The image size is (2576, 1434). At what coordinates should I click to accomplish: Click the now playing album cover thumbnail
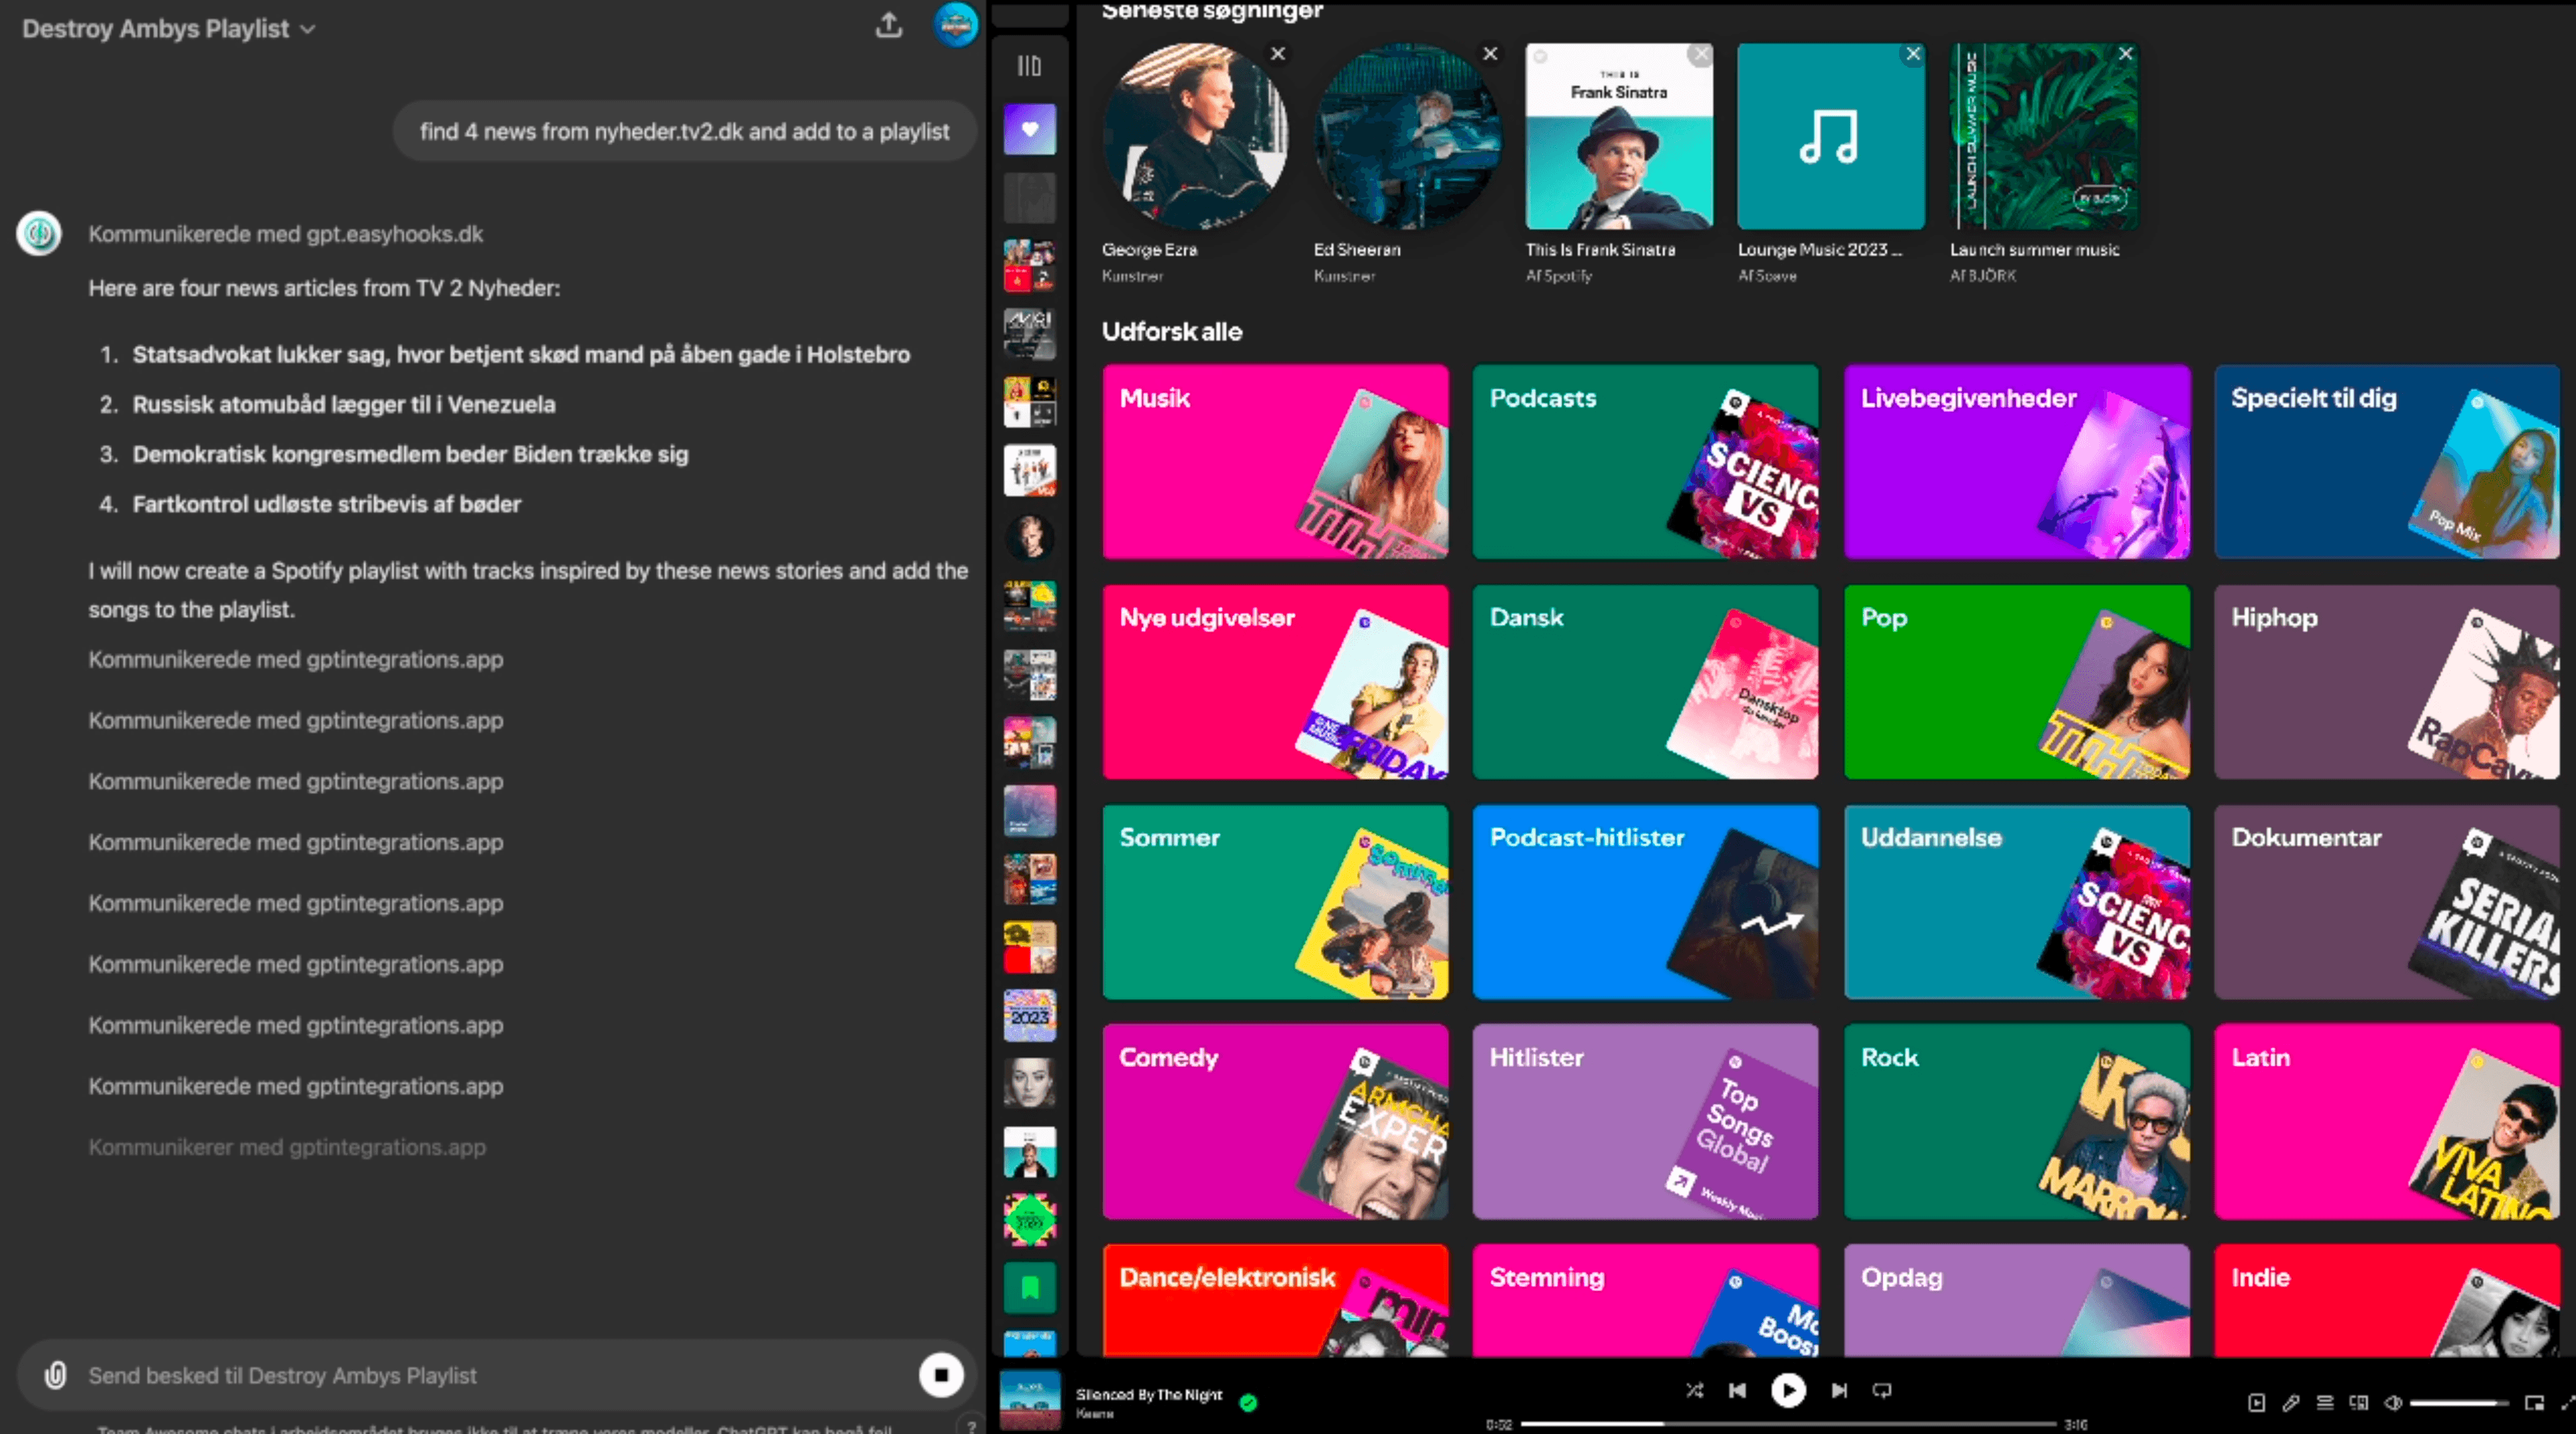[x=1029, y=1400]
